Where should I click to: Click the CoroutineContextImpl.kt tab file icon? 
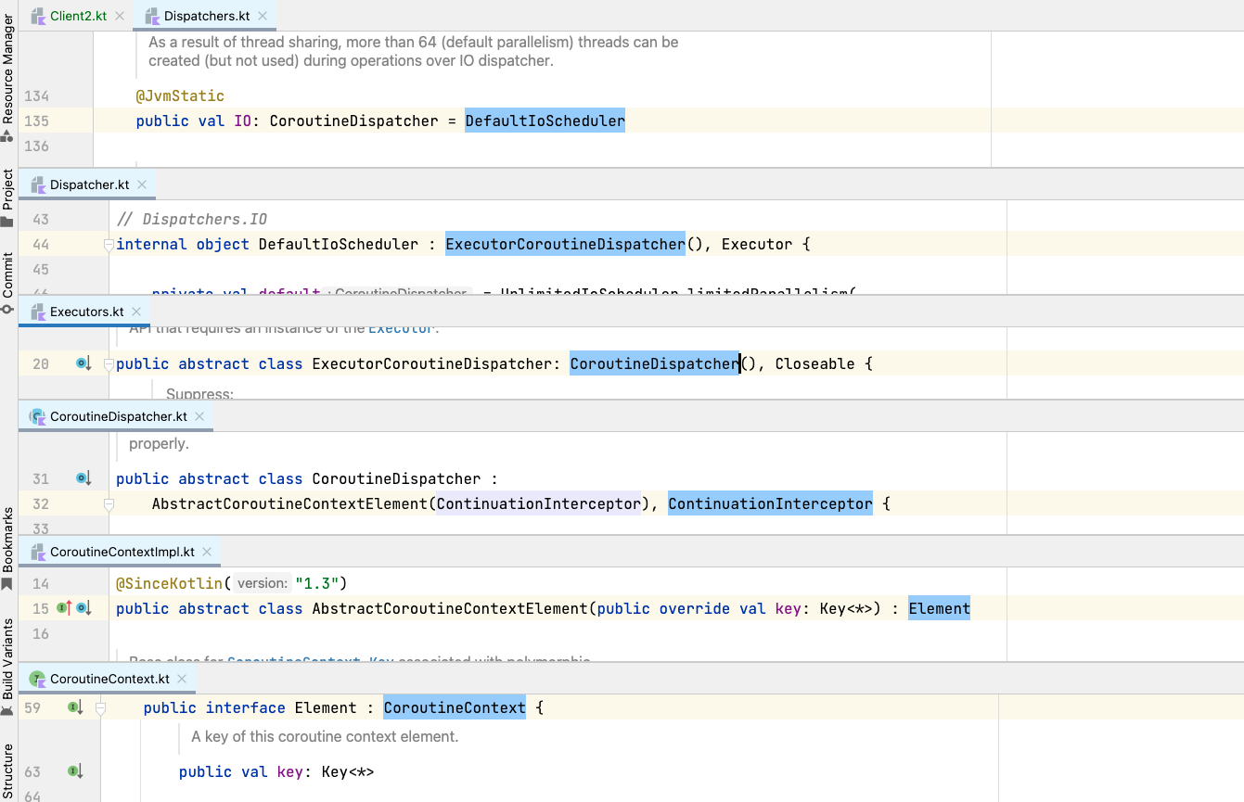38,552
